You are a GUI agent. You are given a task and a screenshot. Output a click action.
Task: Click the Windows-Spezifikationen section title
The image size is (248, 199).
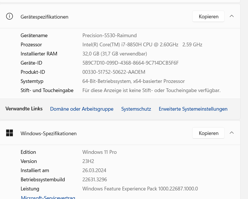point(48,134)
